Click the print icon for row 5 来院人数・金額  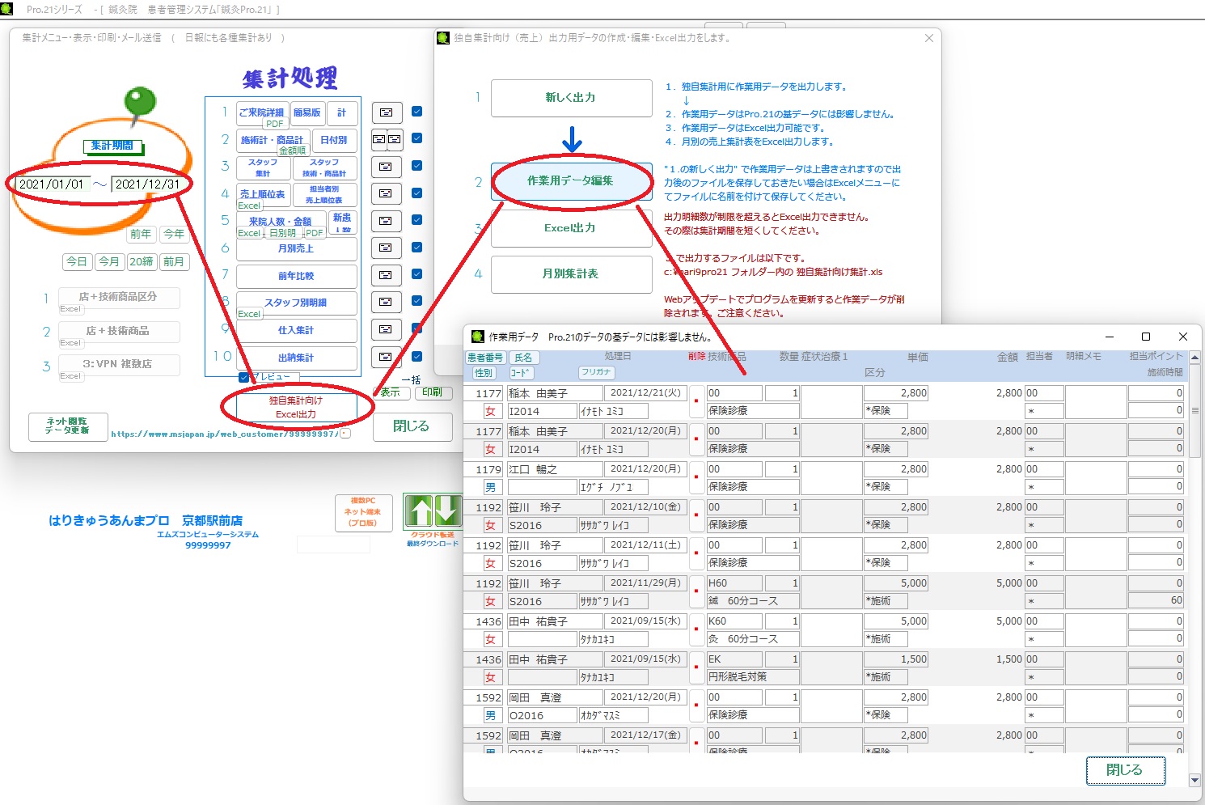click(387, 221)
